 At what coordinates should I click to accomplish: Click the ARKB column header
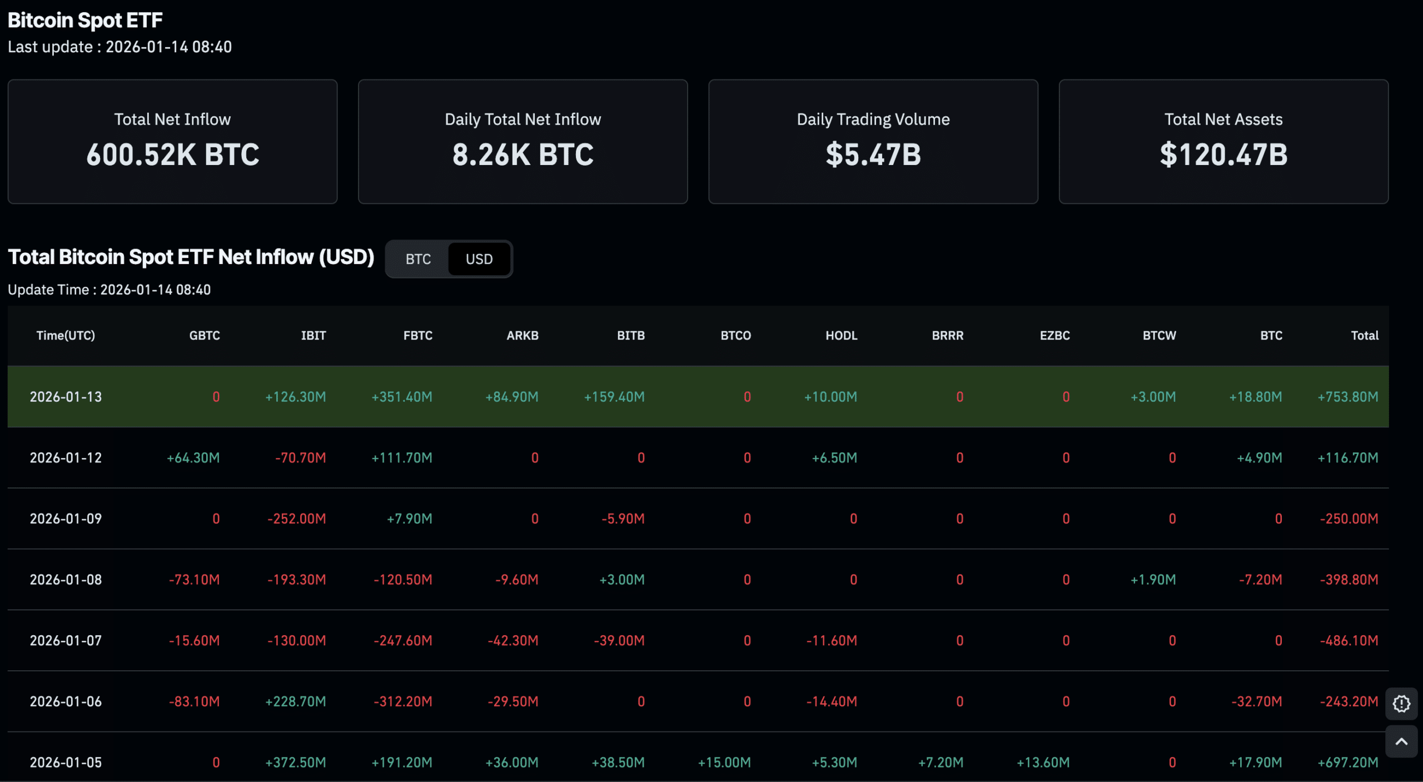point(522,335)
